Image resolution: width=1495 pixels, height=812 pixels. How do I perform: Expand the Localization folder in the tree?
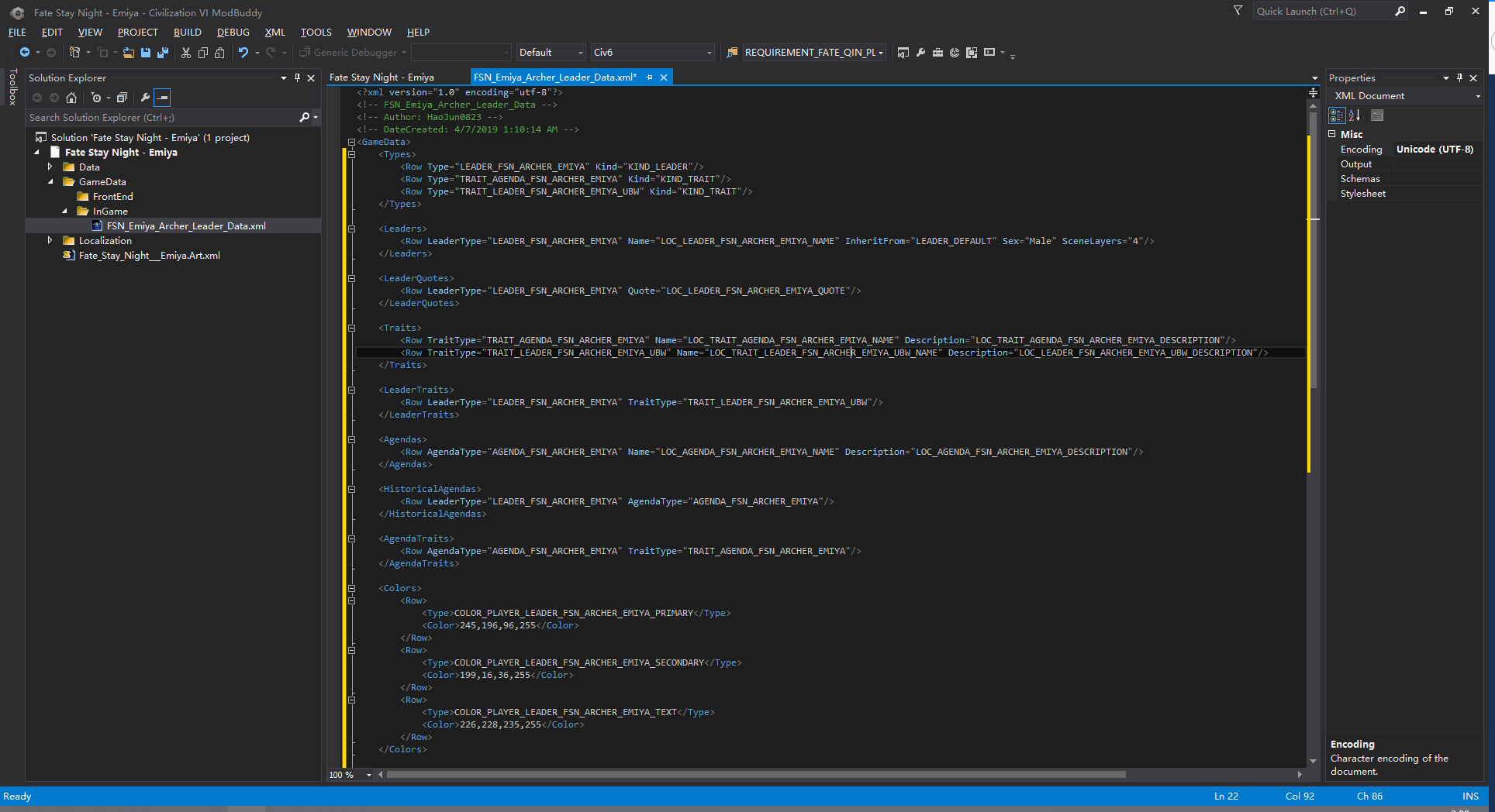point(51,241)
